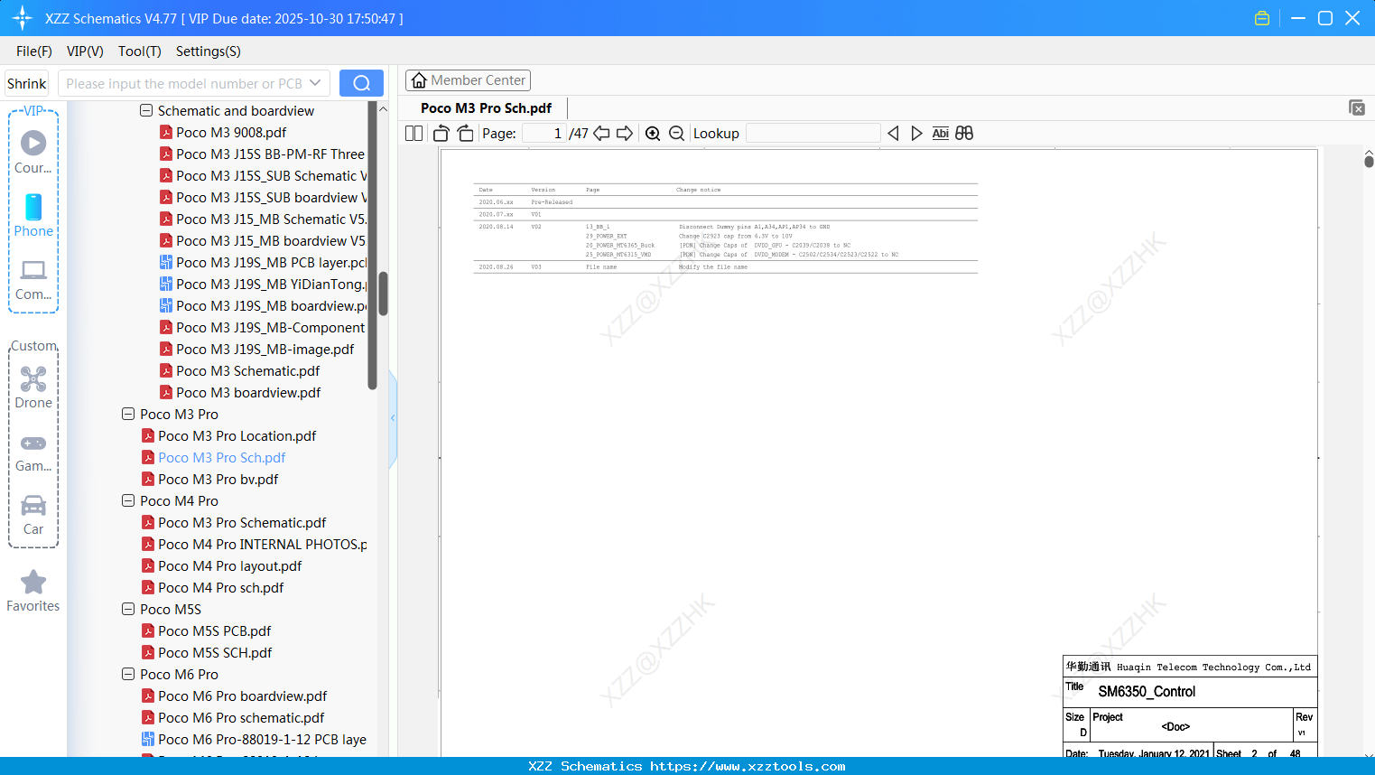The width and height of the screenshot is (1375, 775).
Task: Open Favorites star in the sidebar
Action: coord(33,591)
